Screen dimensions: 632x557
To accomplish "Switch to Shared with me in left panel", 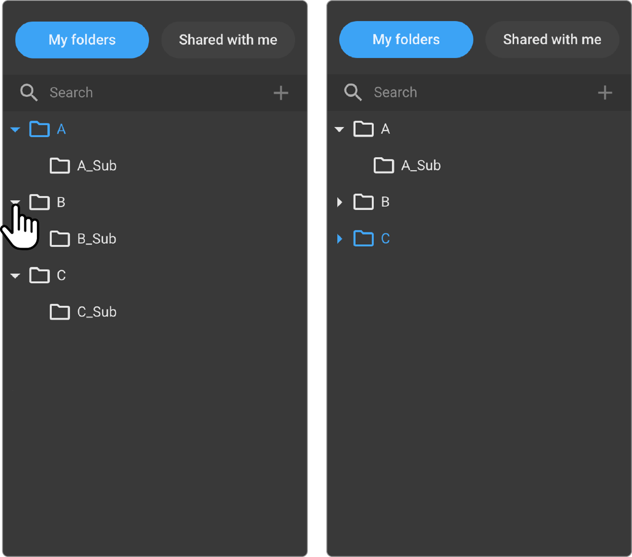I will tap(228, 40).
